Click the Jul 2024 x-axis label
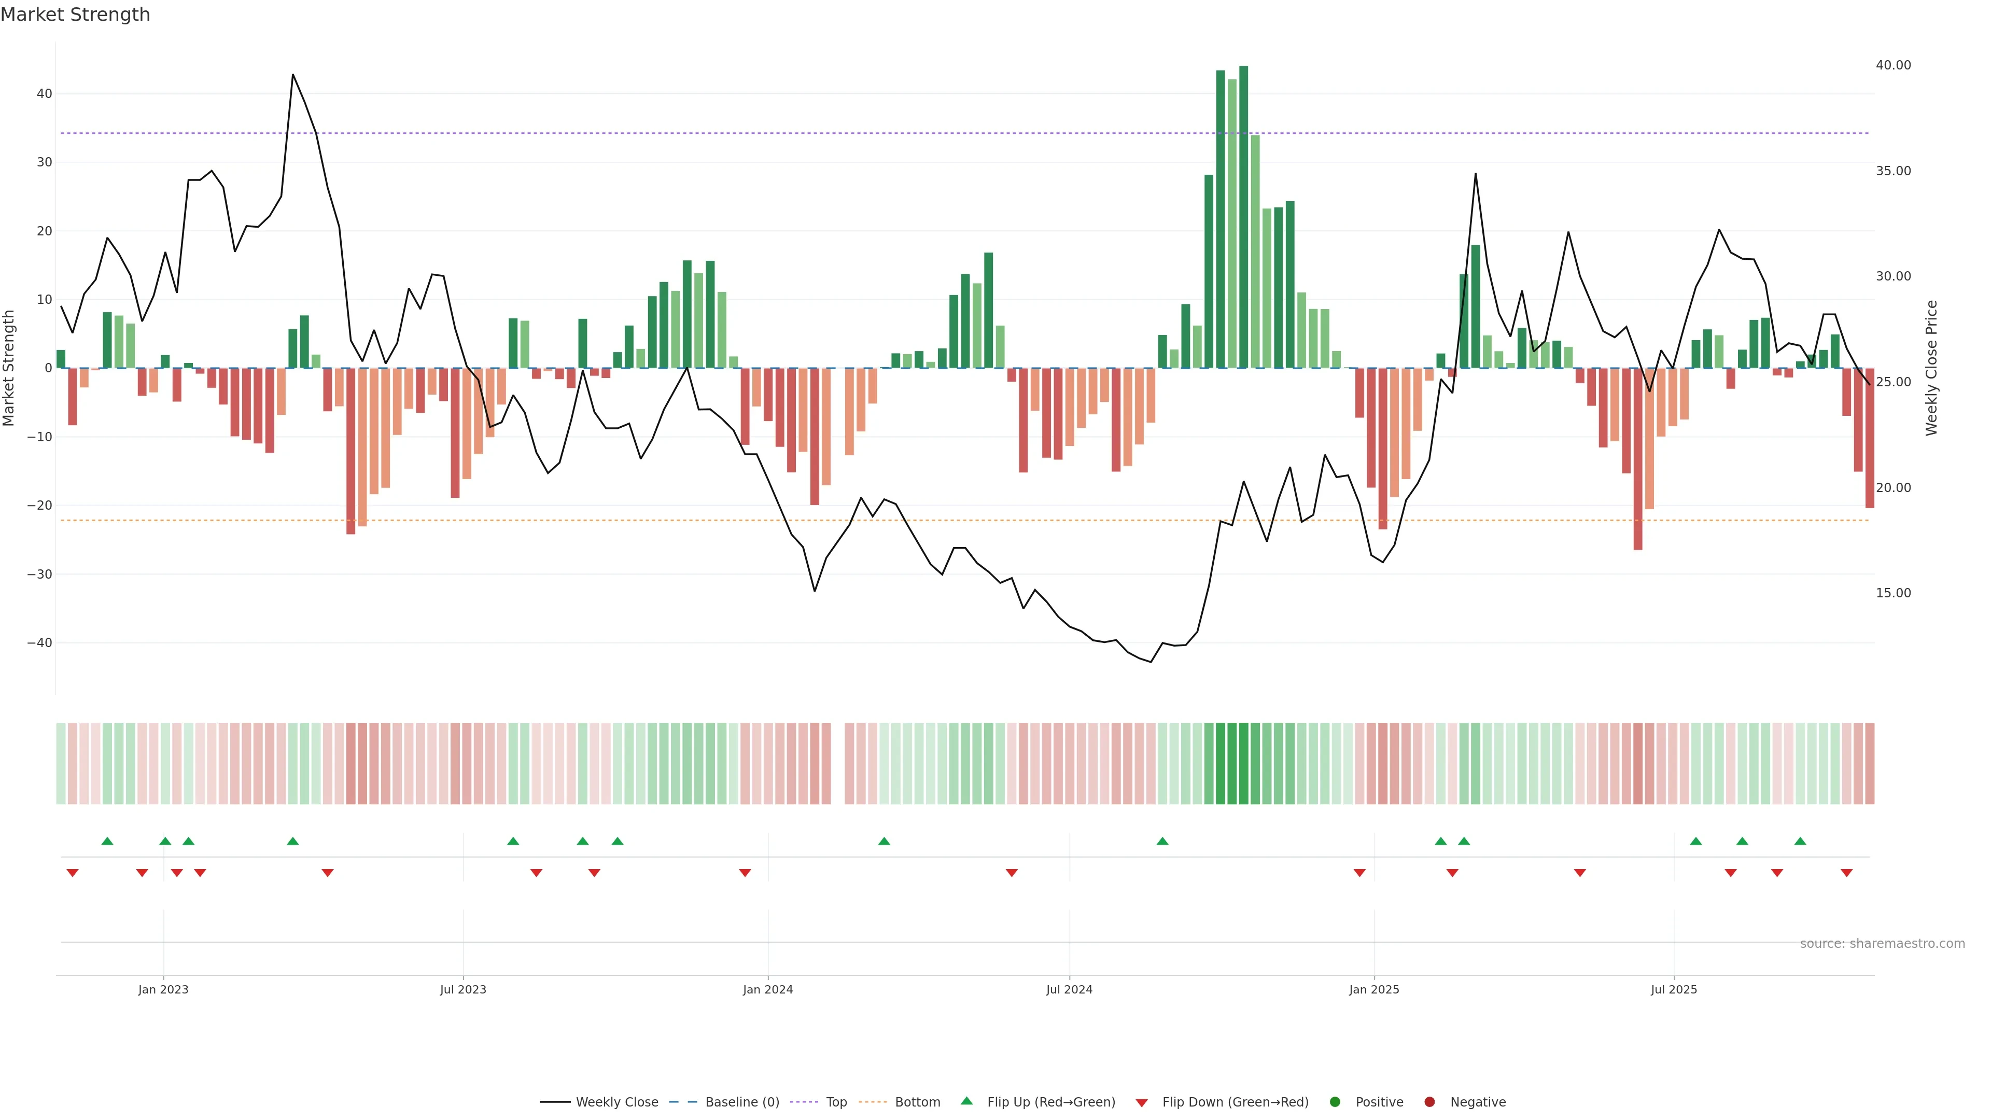The height and width of the screenshot is (1120, 1991). [1069, 989]
